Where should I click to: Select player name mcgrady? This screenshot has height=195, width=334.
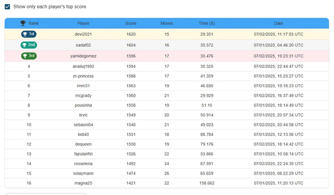[83, 96]
